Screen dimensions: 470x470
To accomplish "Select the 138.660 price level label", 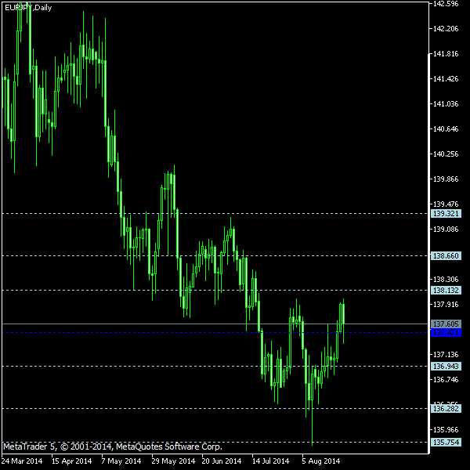I will 446,256.
